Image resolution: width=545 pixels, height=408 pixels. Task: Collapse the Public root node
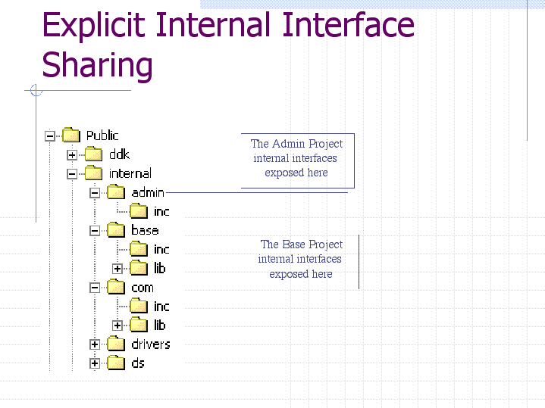pyautogui.click(x=50, y=136)
